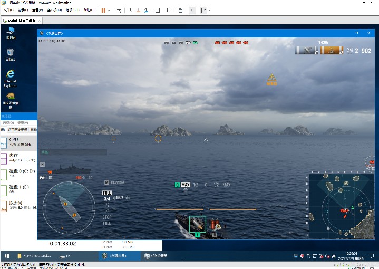
Task: Open the VMware snapshot manager
Action: tap(146, 11)
